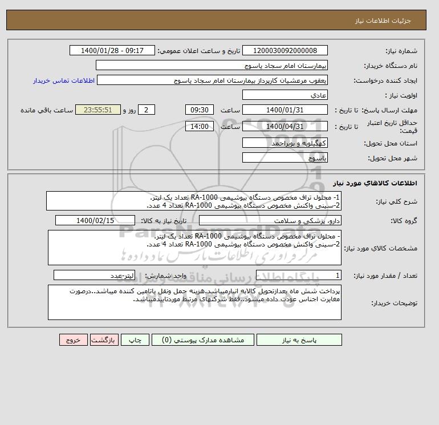The height and width of the screenshot is (425, 439).
Task: Click the توضیحات خریدار text area
Action: tap(194, 302)
